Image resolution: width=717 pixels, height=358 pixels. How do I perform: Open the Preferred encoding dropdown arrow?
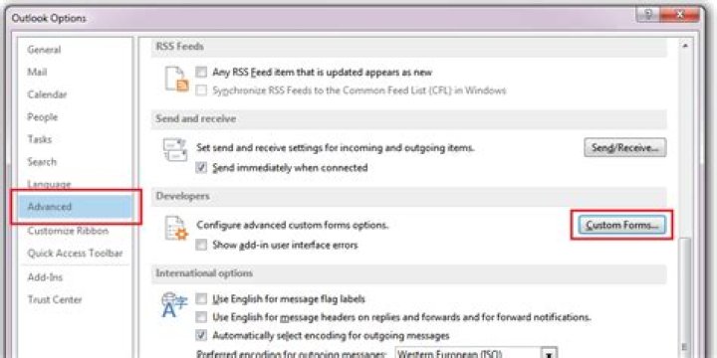pyautogui.click(x=548, y=354)
